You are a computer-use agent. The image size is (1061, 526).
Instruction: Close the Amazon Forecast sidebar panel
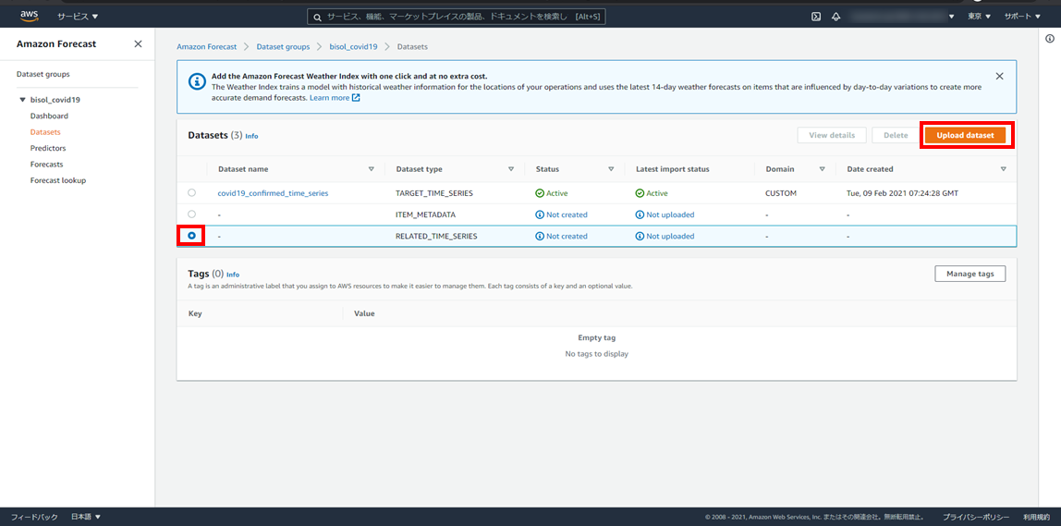[x=138, y=44]
